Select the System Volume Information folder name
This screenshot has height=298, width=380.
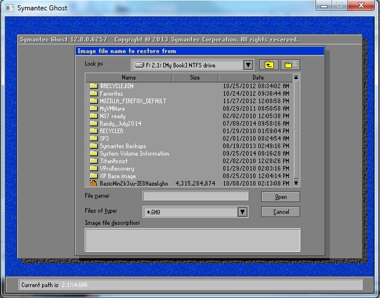134,153
